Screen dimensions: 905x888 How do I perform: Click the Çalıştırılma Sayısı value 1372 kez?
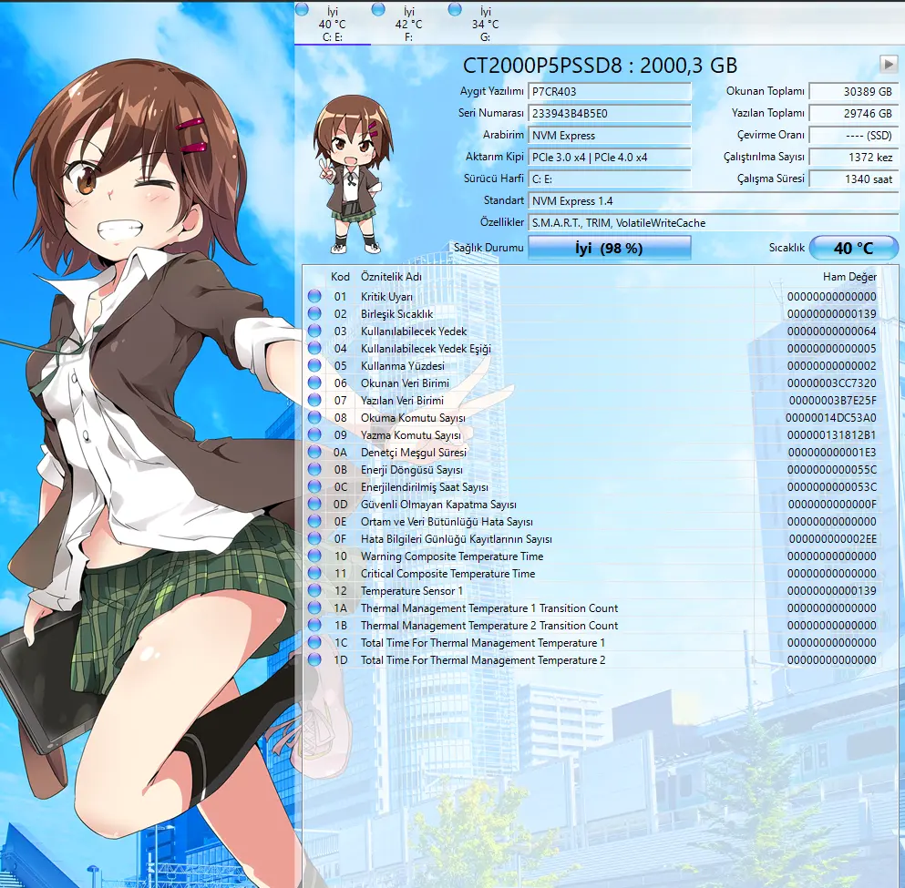(x=854, y=158)
